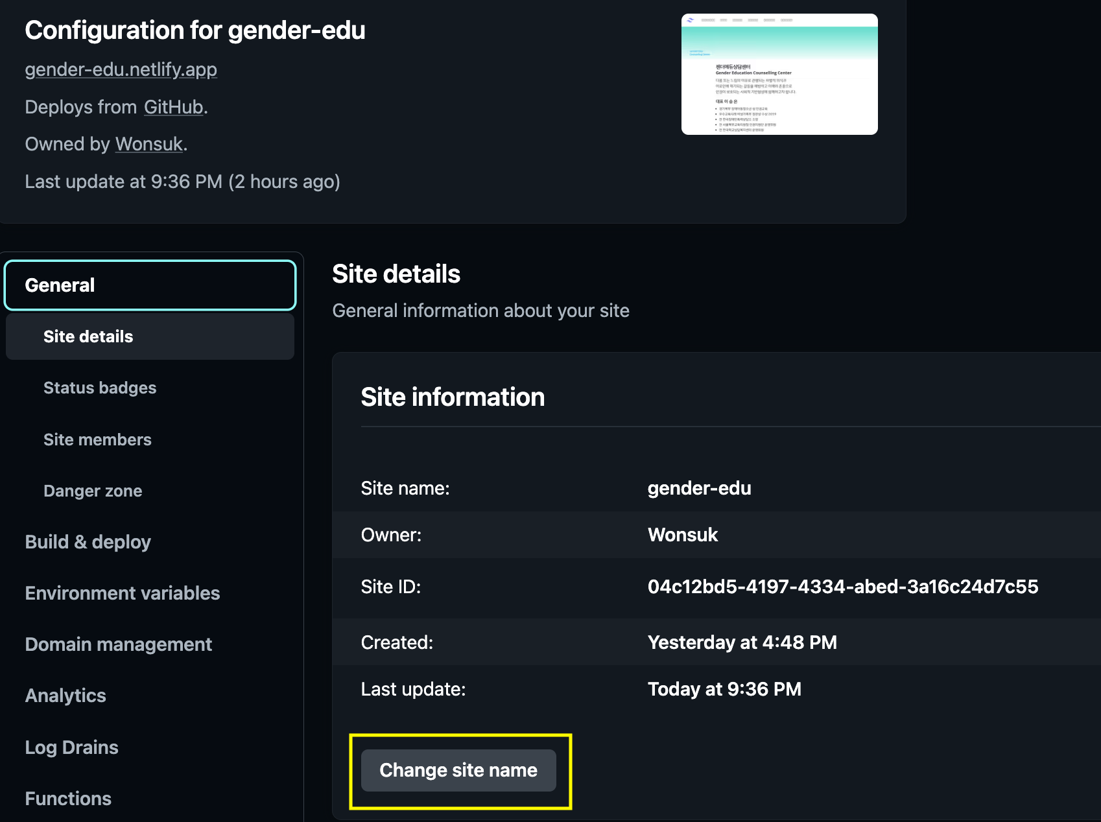This screenshot has width=1101, height=822.
Task: Open the Log Drains section
Action: point(71,747)
